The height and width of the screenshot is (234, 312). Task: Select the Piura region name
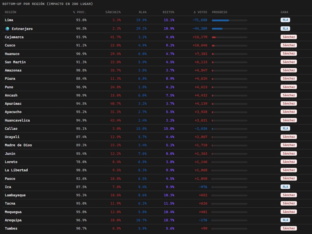(x=10, y=79)
